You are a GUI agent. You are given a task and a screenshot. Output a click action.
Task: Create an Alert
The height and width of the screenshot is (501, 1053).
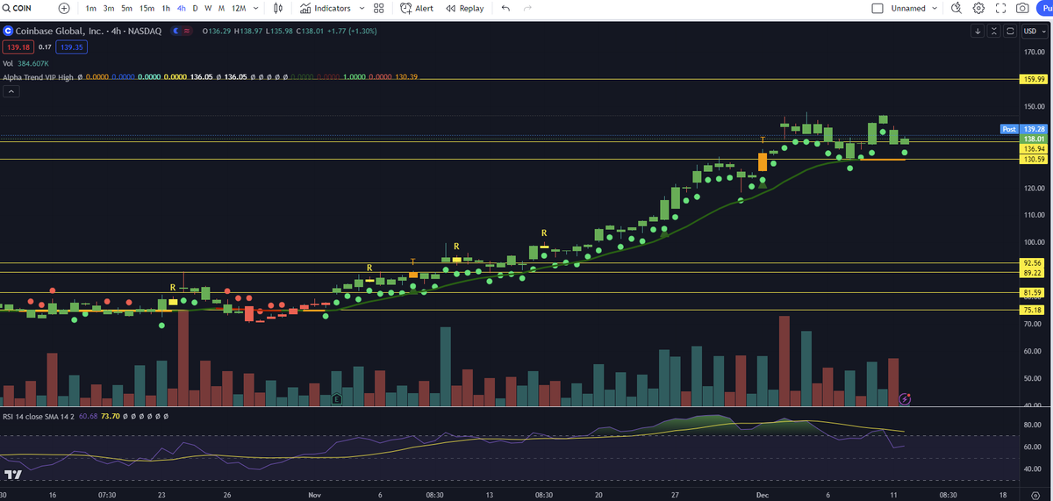(417, 8)
